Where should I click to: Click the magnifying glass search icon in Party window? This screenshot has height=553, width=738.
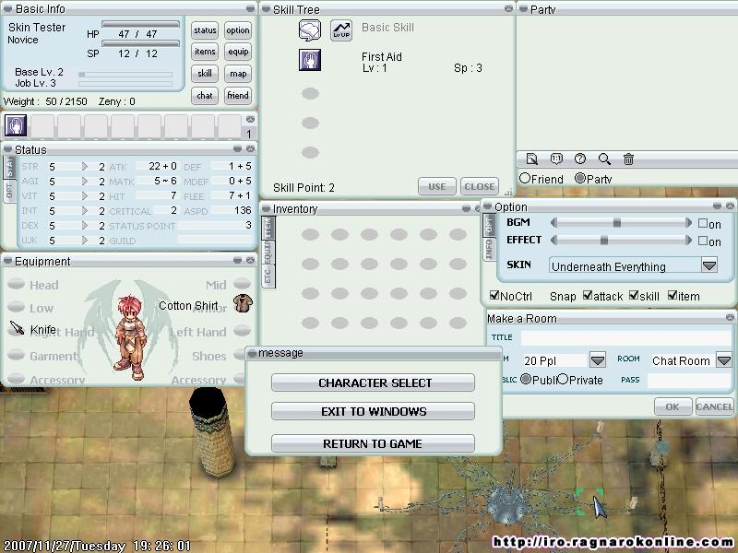tap(604, 159)
